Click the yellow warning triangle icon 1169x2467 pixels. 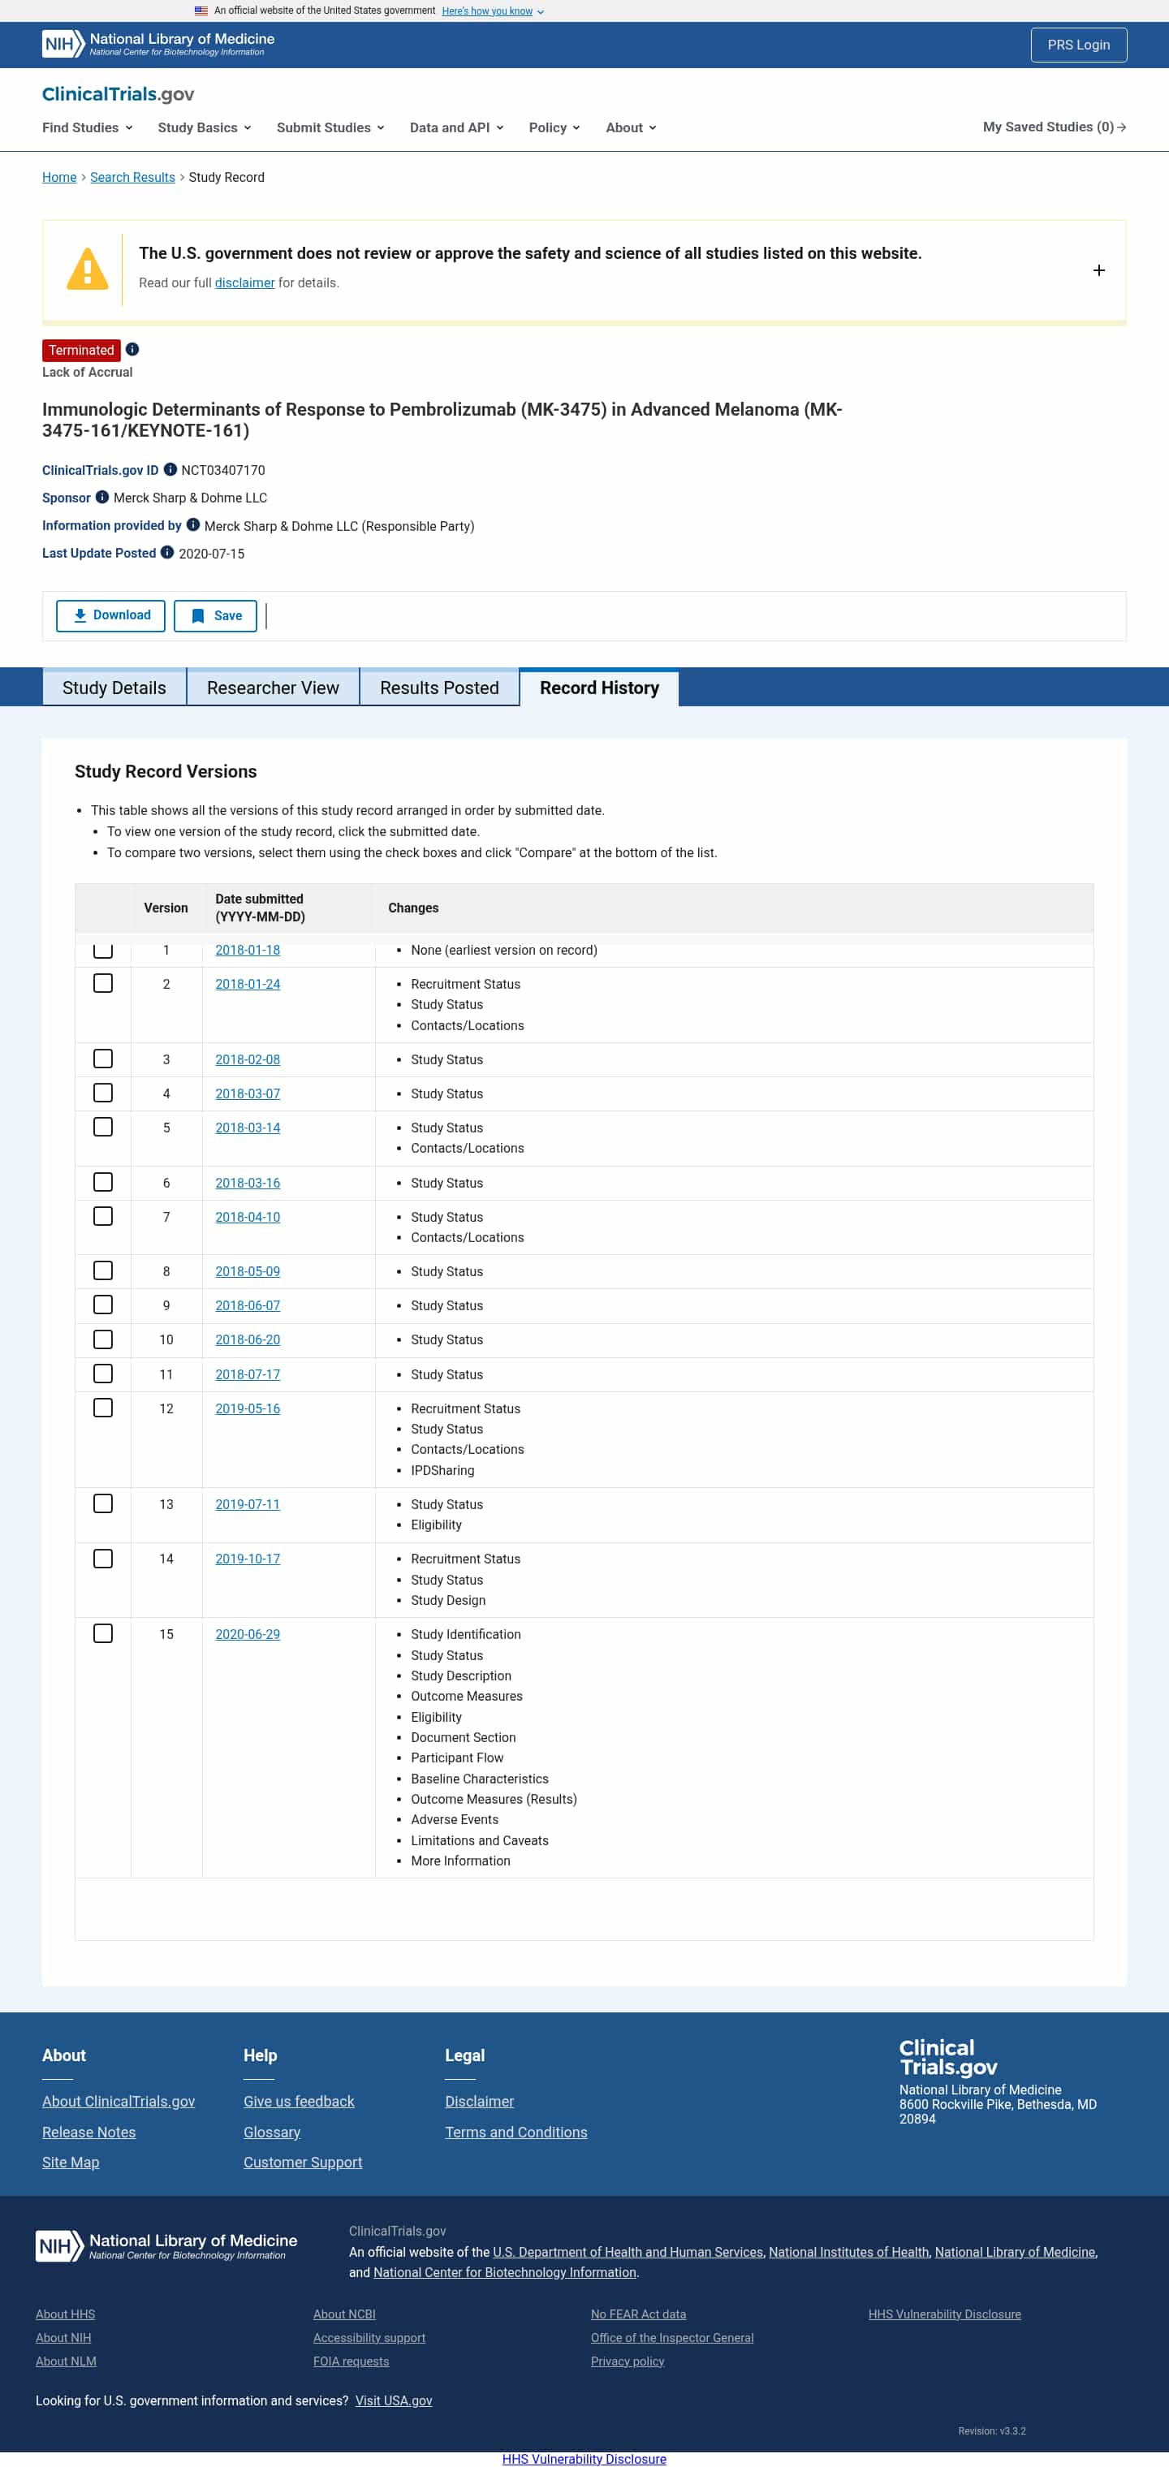(x=87, y=270)
